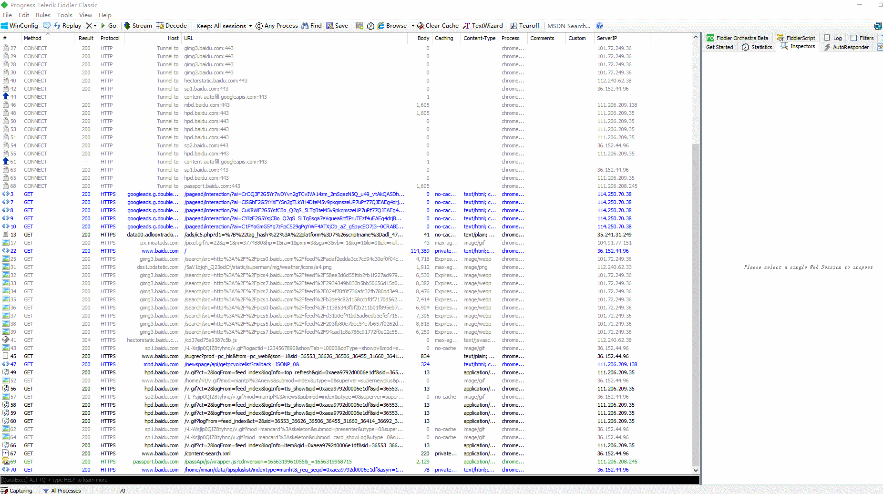
Task: Click the Go resume button
Action: [109, 26]
